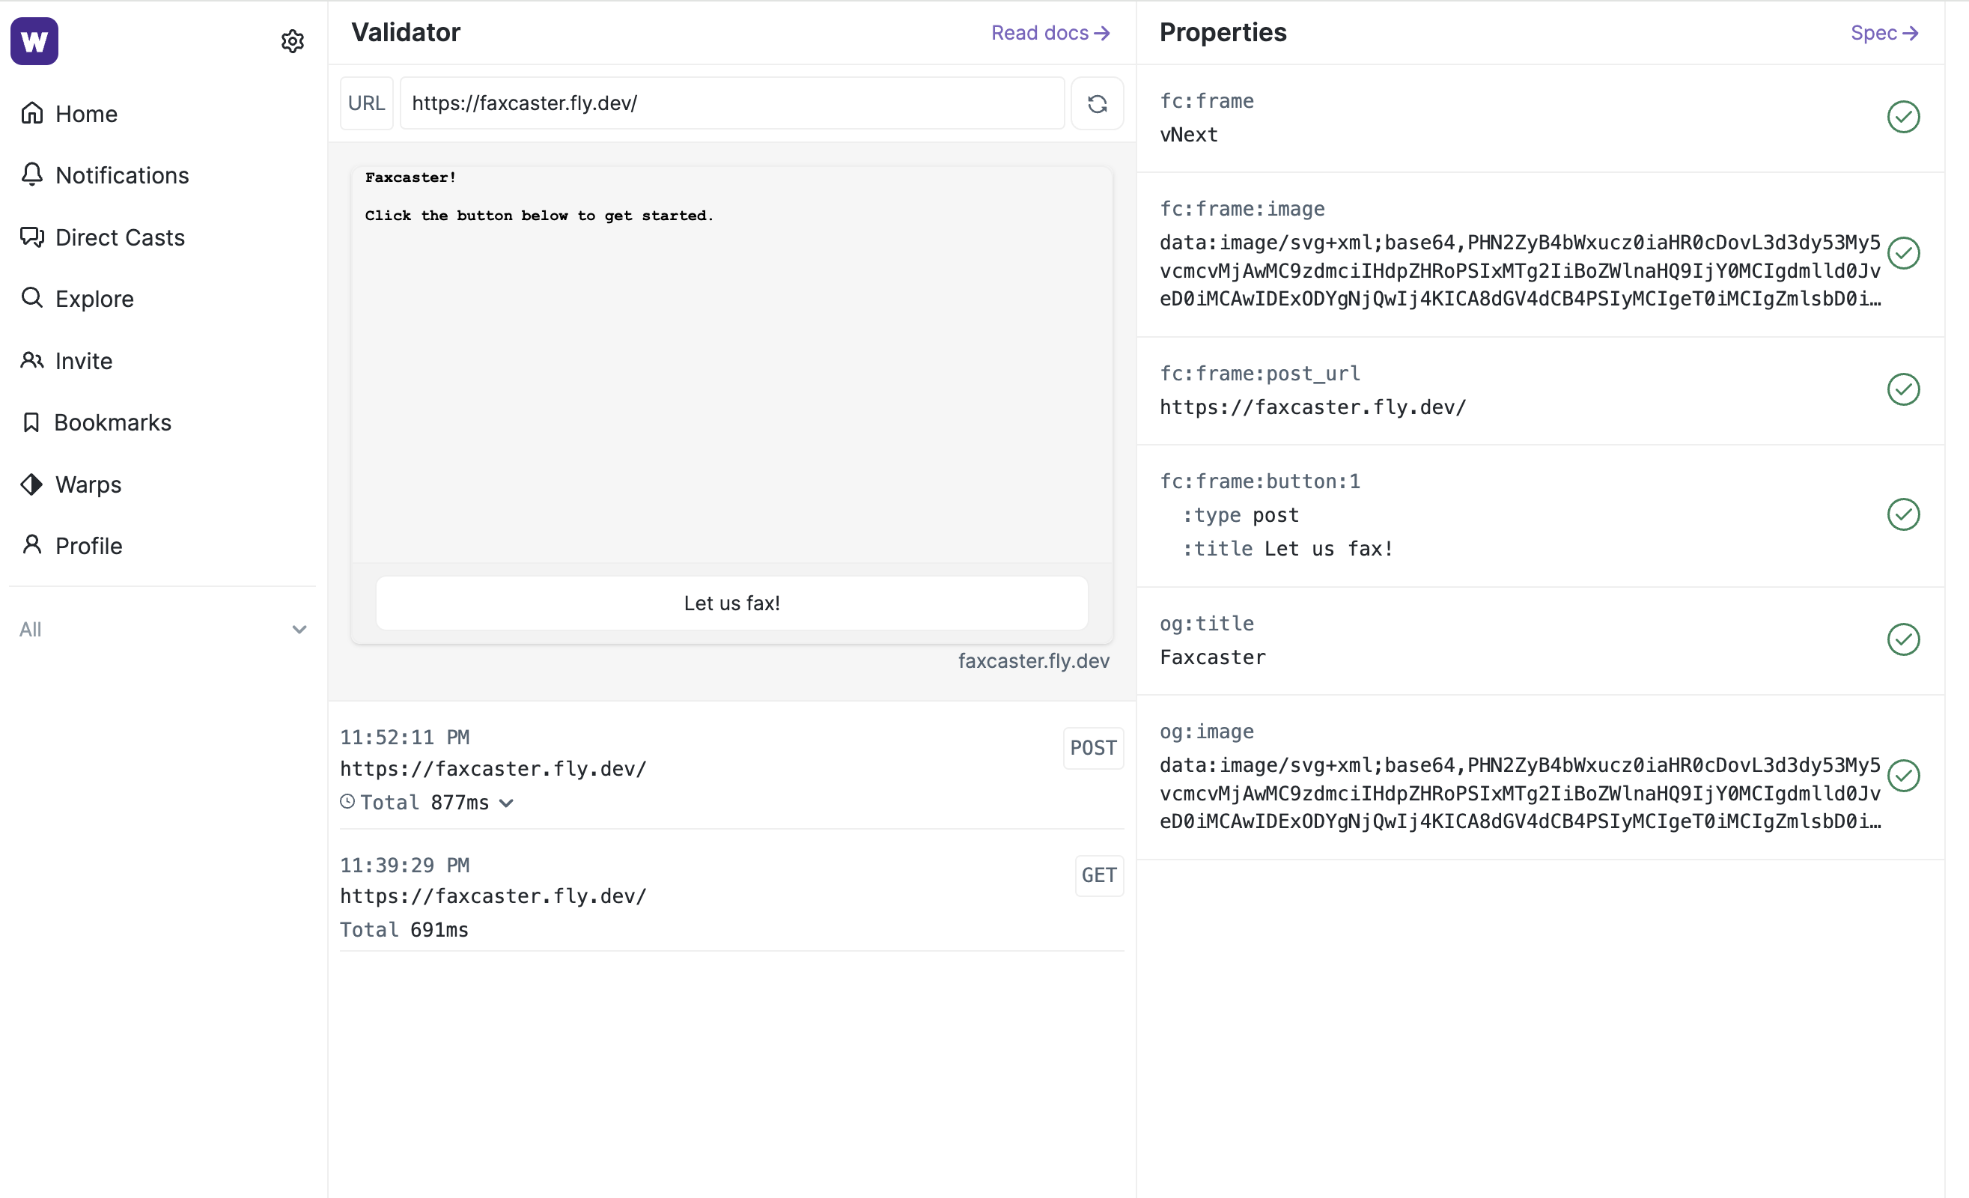Click the POST method badge

[1093, 748]
